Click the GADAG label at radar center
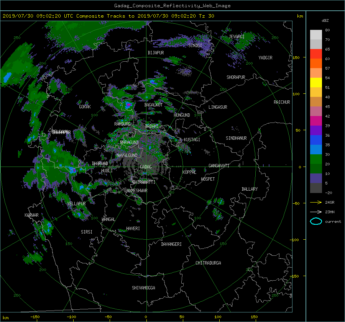345x322 pixels. click(146, 167)
